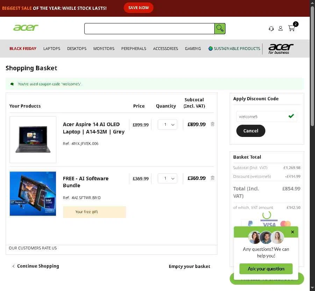The width and height of the screenshot is (315, 291).
Task: Click the search input field
Action: pyautogui.click(x=150, y=29)
